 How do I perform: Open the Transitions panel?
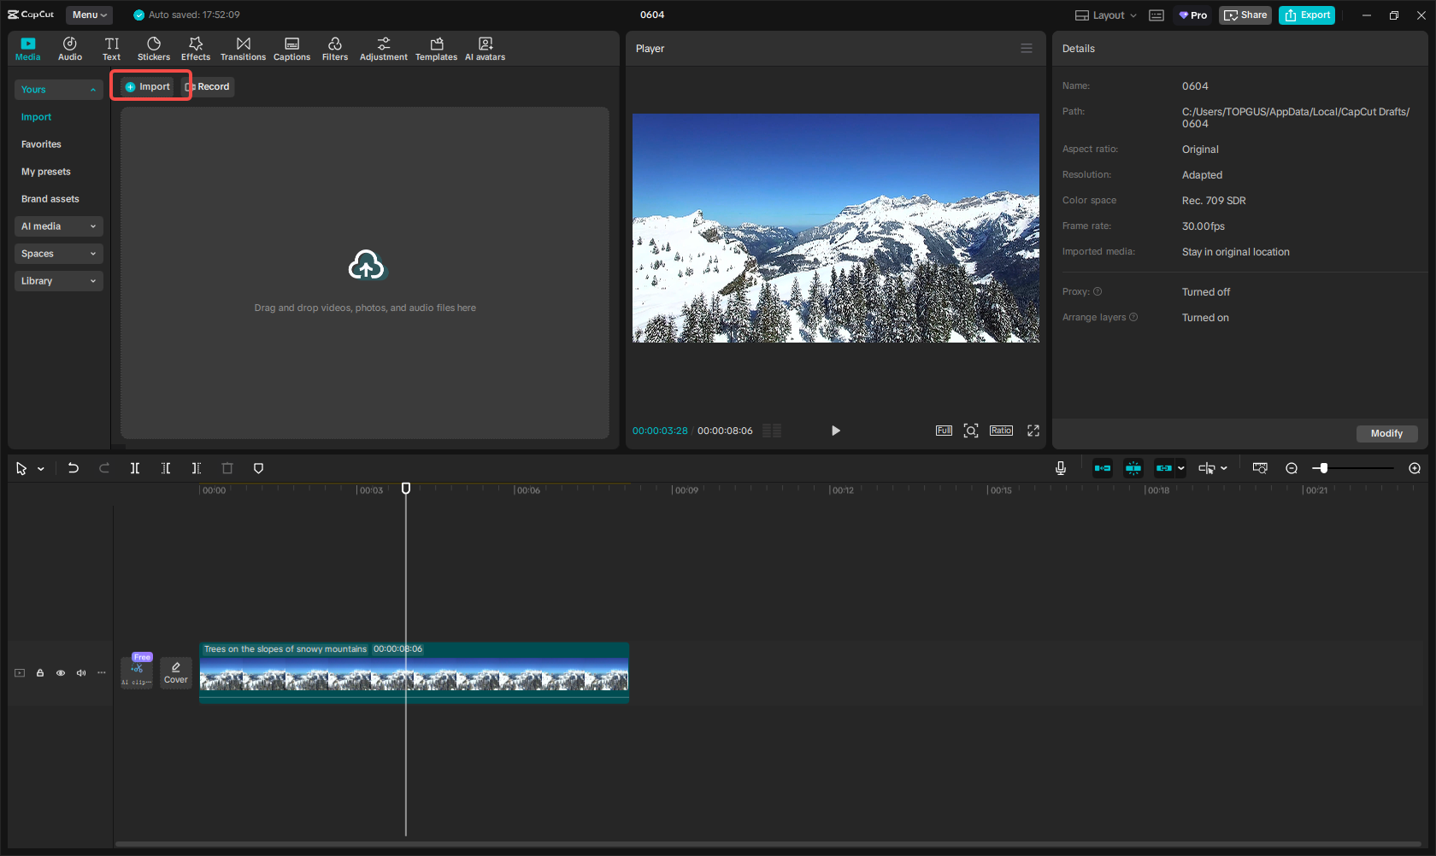click(x=243, y=49)
